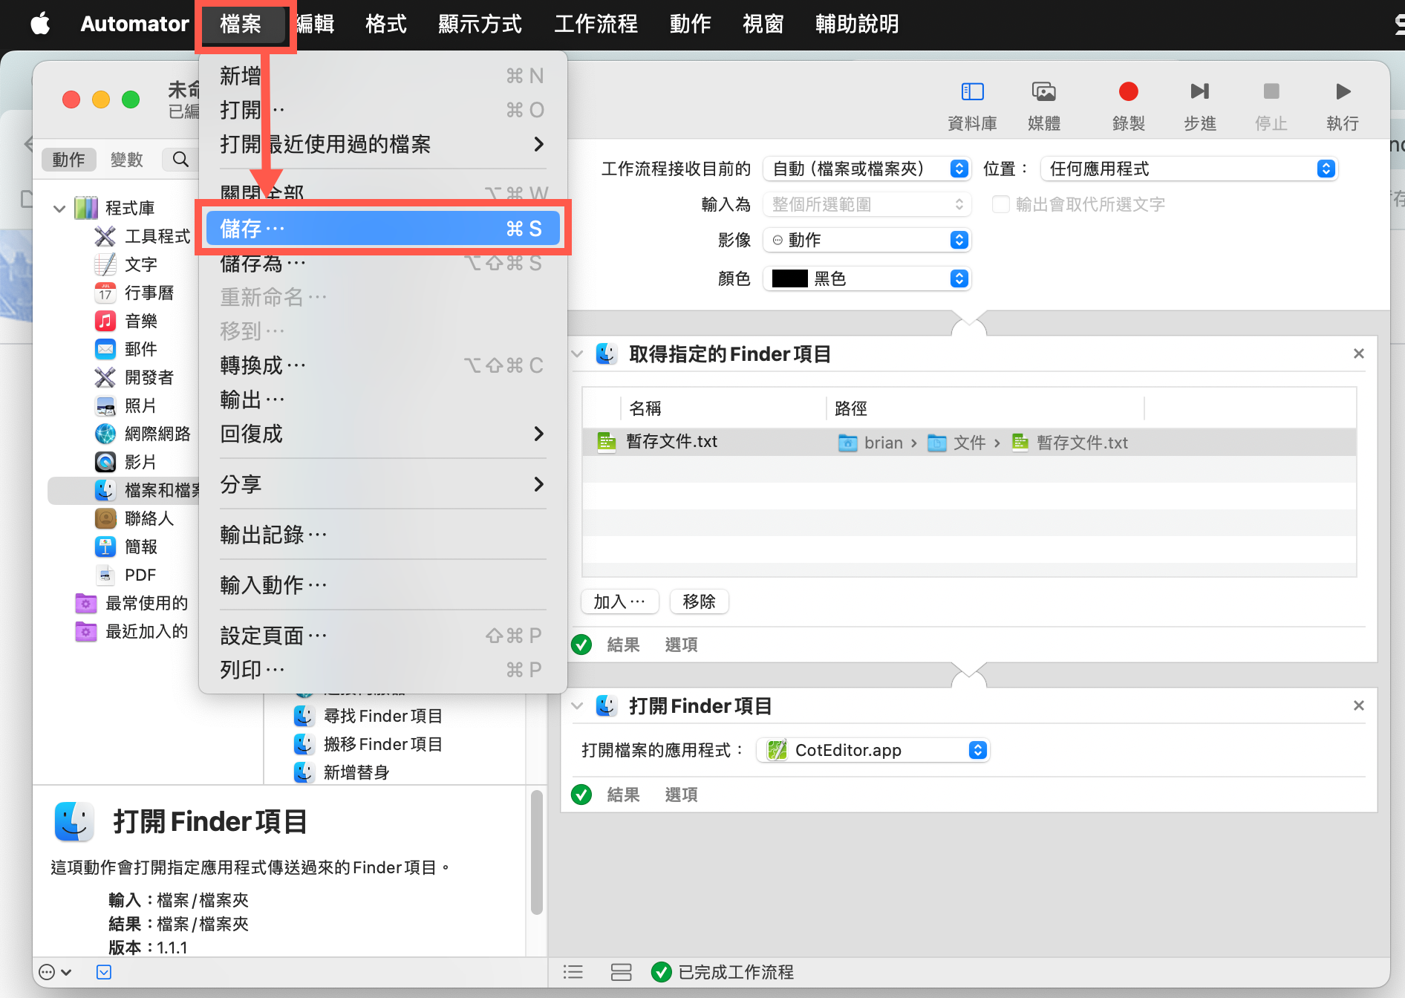Open 選項 of 打開Finder項目 action
Image resolution: width=1405 pixels, height=998 pixels.
(x=681, y=795)
